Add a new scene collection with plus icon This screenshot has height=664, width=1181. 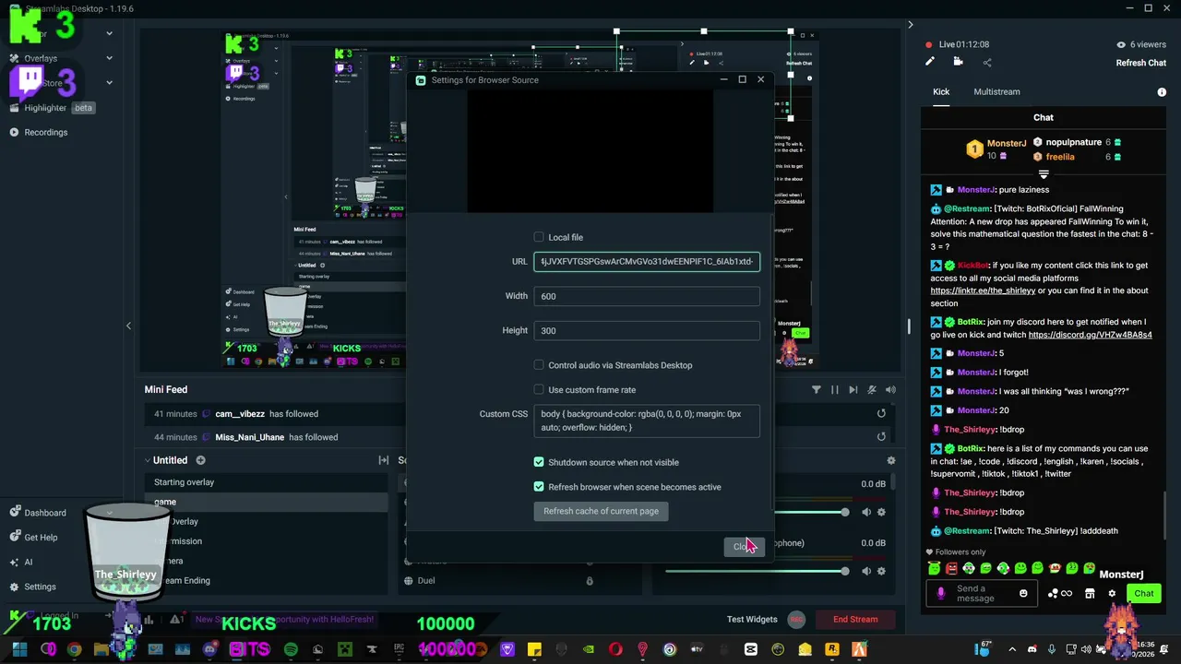200,460
